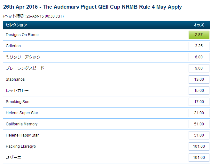
Task: Choose California Memory's 51.00 odds button
Action: (x=199, y=124)
